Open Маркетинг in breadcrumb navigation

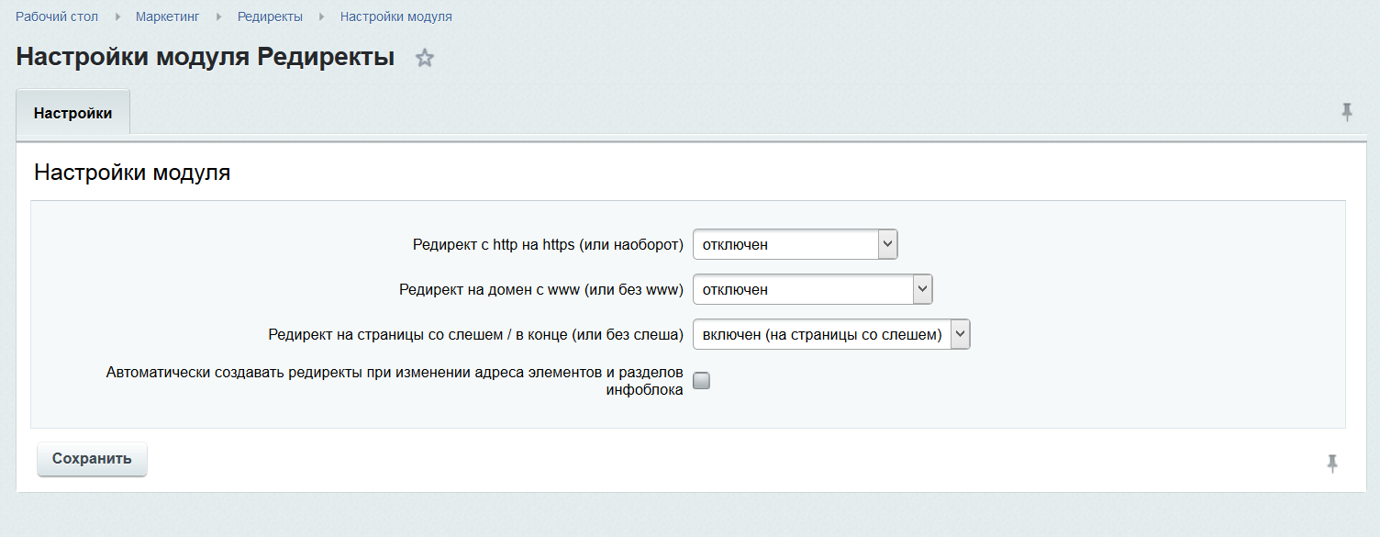(167, 17)
